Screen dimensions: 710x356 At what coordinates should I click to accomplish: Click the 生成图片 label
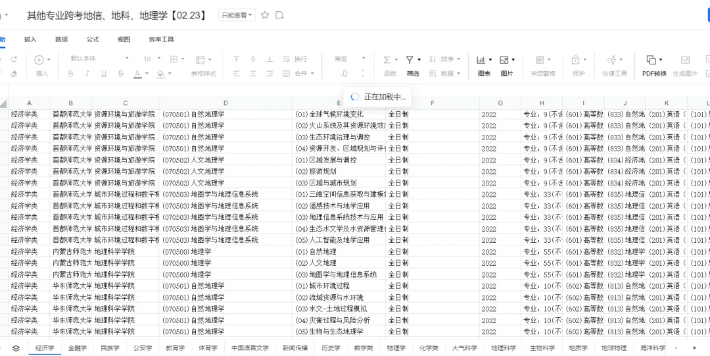pyautogui.click(x=685, y=74)
